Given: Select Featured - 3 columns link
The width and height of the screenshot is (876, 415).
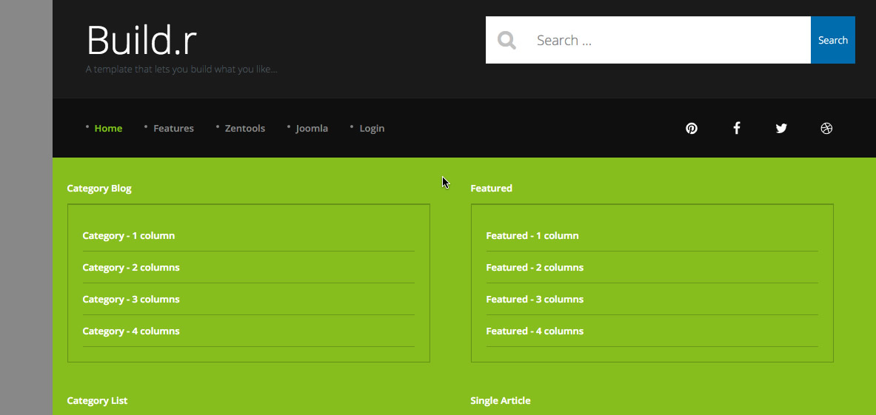Looking at the screenshot, I should 535,299.
